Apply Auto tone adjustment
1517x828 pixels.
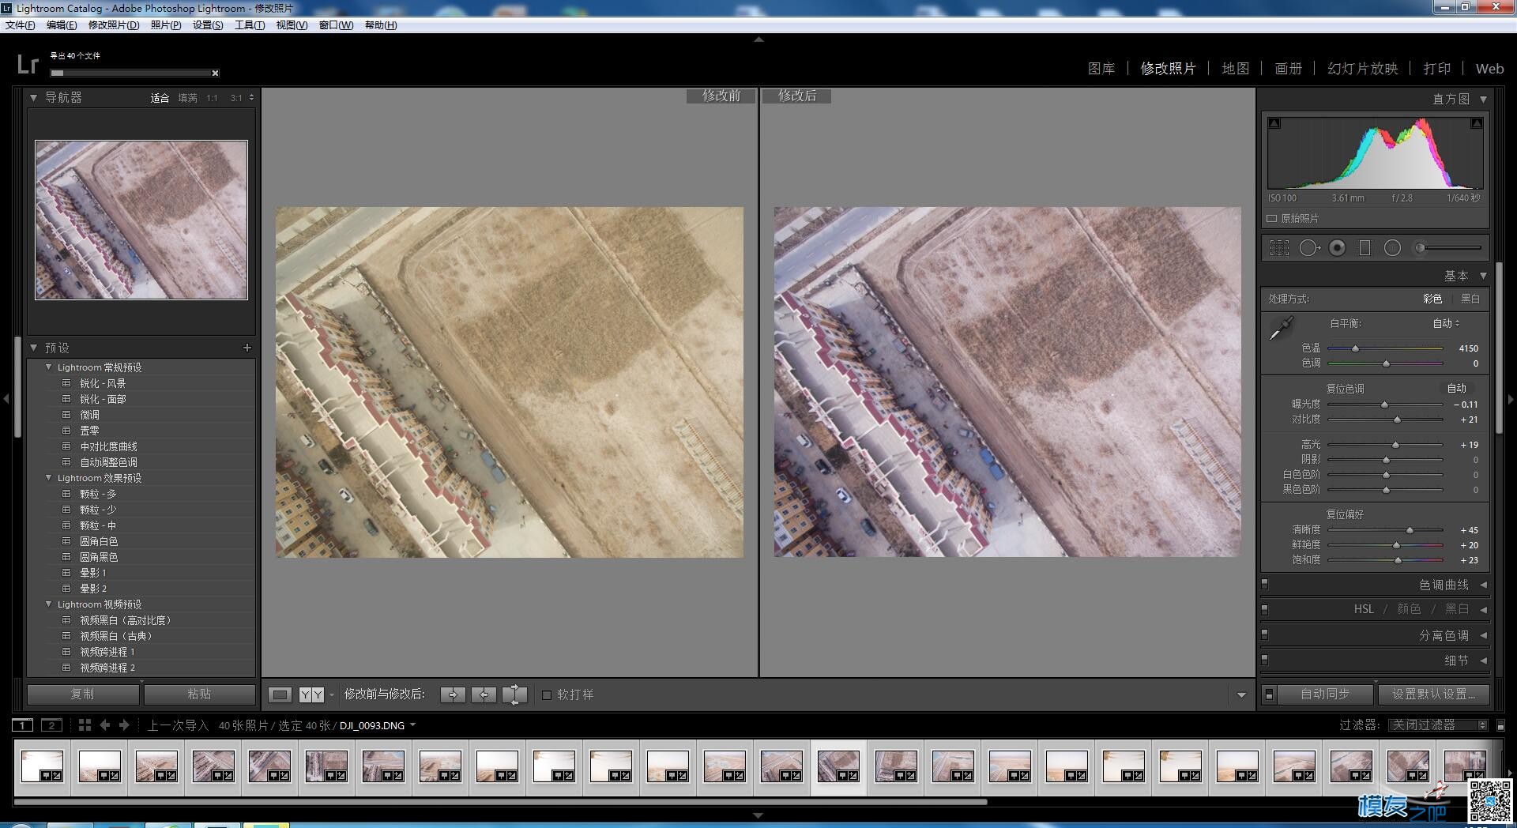1457,388
